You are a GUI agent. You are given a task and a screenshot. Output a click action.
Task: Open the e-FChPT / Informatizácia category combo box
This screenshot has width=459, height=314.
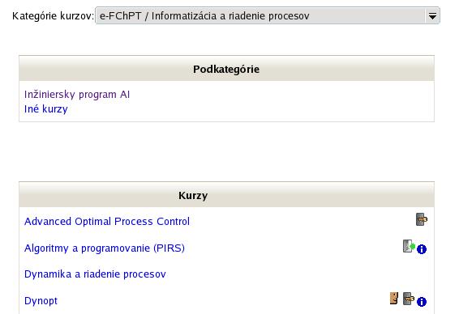[268, 15]
